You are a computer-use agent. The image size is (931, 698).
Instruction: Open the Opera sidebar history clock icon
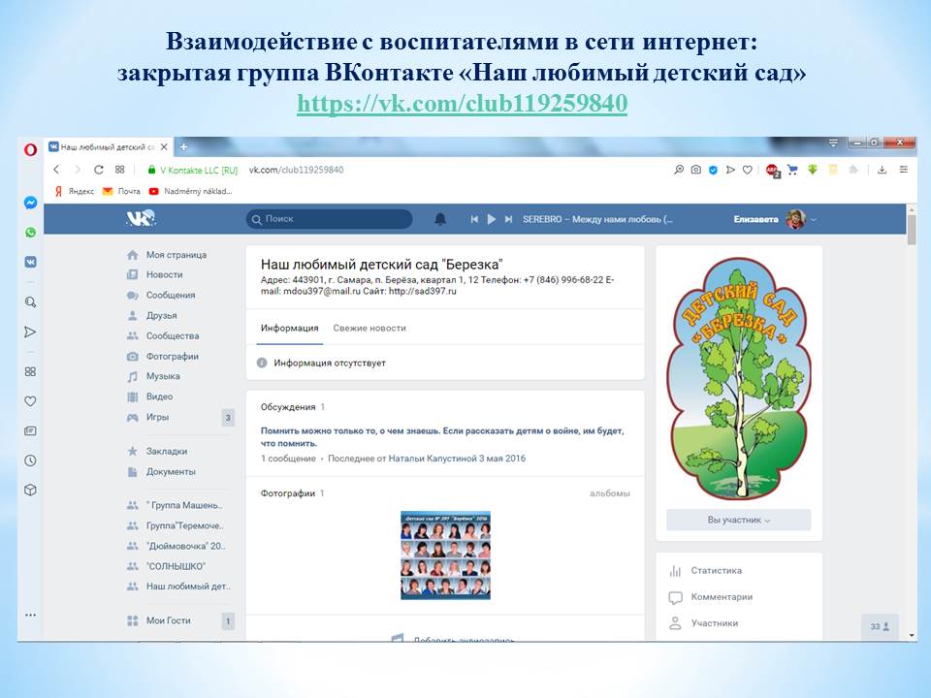[x=30, y=460]
